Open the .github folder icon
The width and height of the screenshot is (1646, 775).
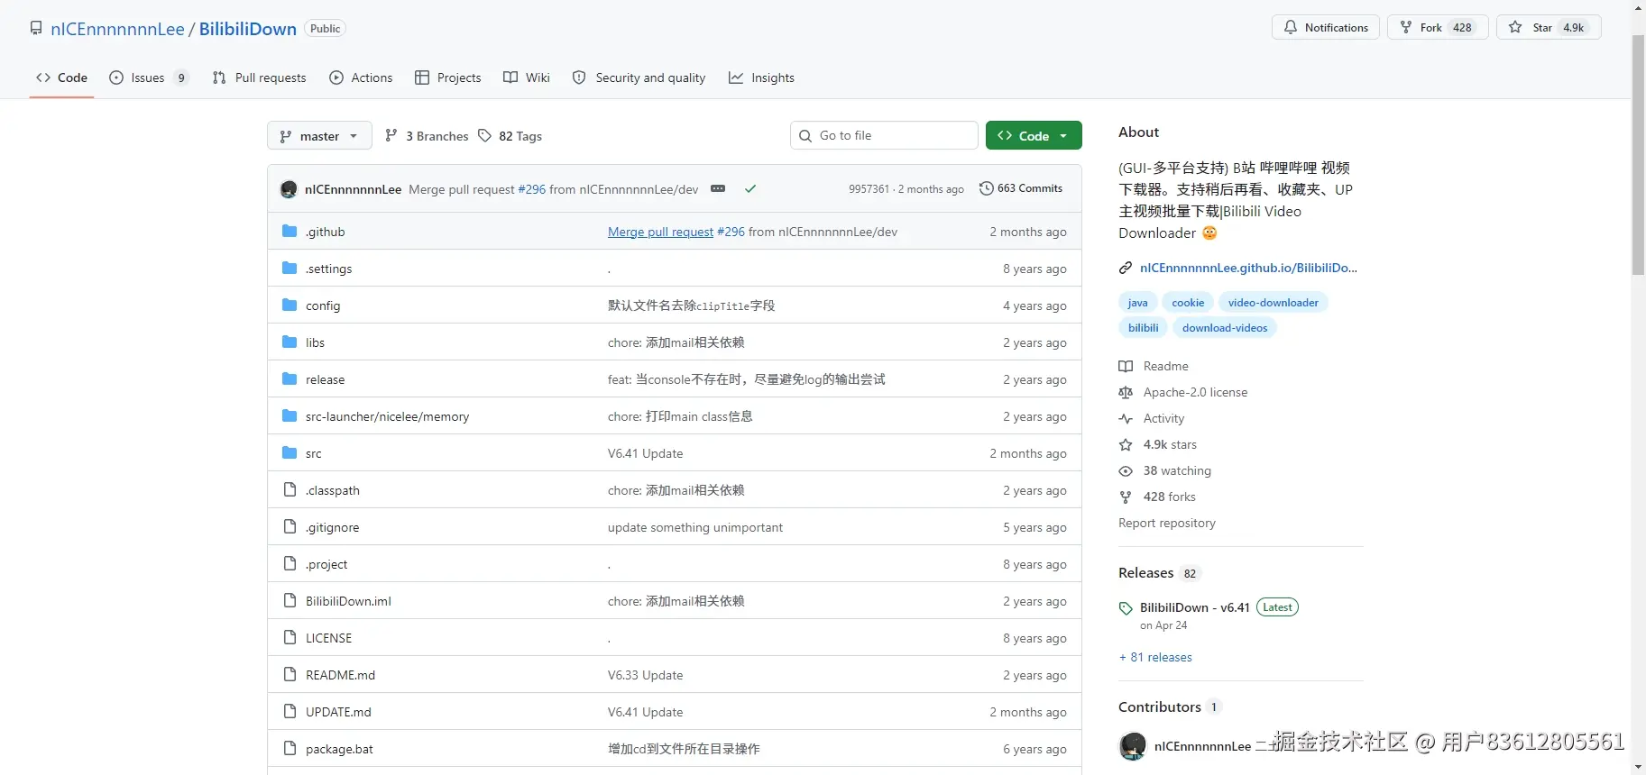coord(290,232)
